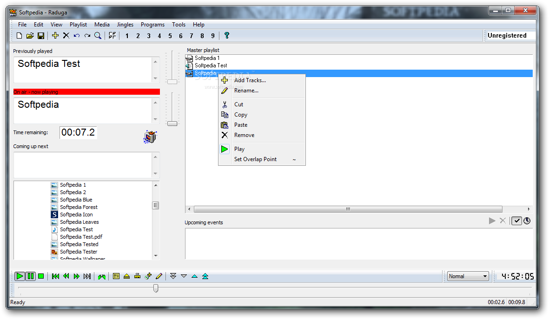This screenshot has width=549, height=319.
Task: Stop playback with the green square button
Action: pos(41,276)
